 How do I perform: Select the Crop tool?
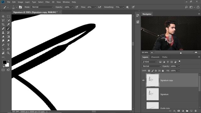point(3,24)
